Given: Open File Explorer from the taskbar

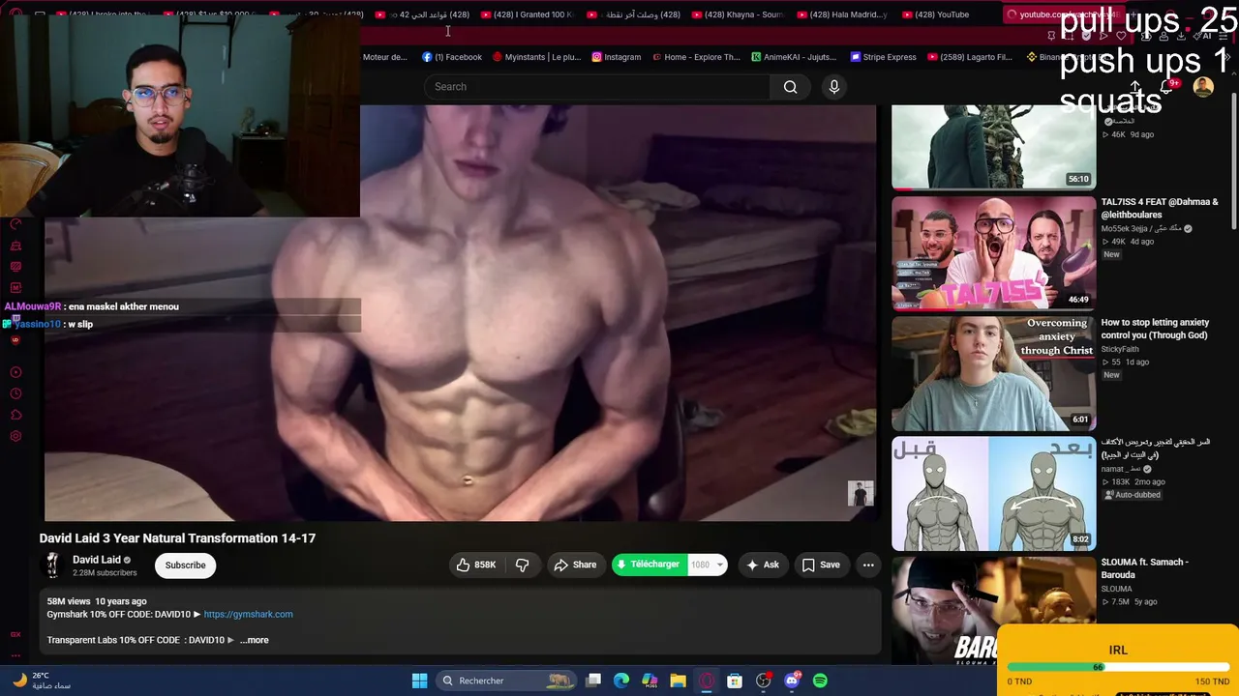Looking at the screenshot, I should tap(678, 681).
